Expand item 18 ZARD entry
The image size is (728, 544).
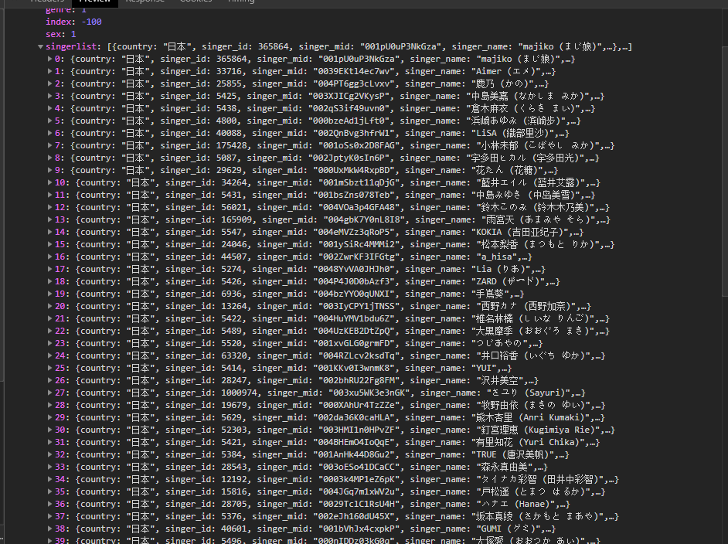click(49, 282)
